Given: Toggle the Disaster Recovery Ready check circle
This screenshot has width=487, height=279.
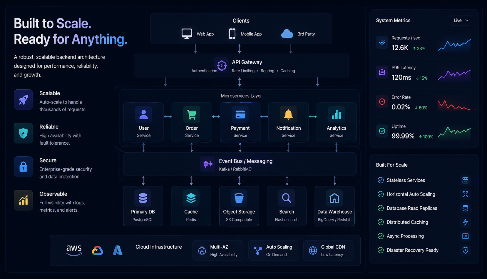Looking at the screenshot, I should [381, 250].
